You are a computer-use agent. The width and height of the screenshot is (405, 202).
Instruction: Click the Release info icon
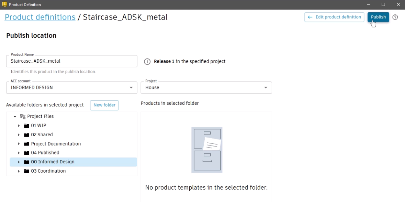pos(147,62)
